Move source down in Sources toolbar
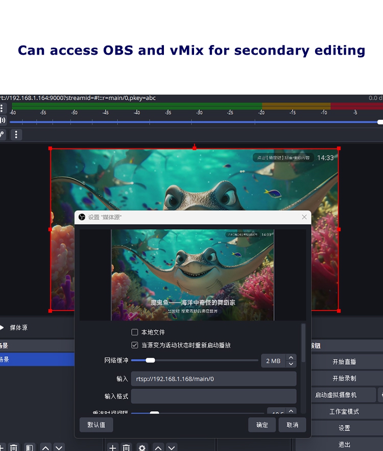 [x=172, y=447]
